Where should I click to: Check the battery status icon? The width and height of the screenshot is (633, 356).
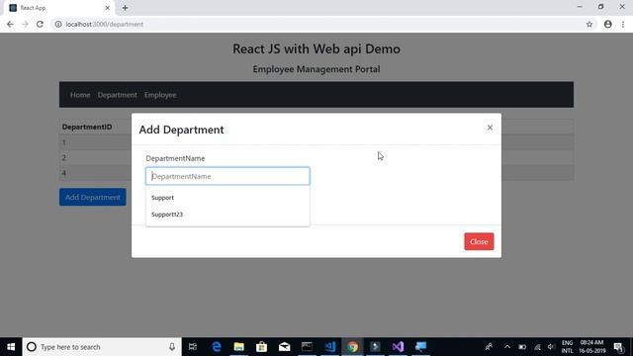(x=522, y=347)
